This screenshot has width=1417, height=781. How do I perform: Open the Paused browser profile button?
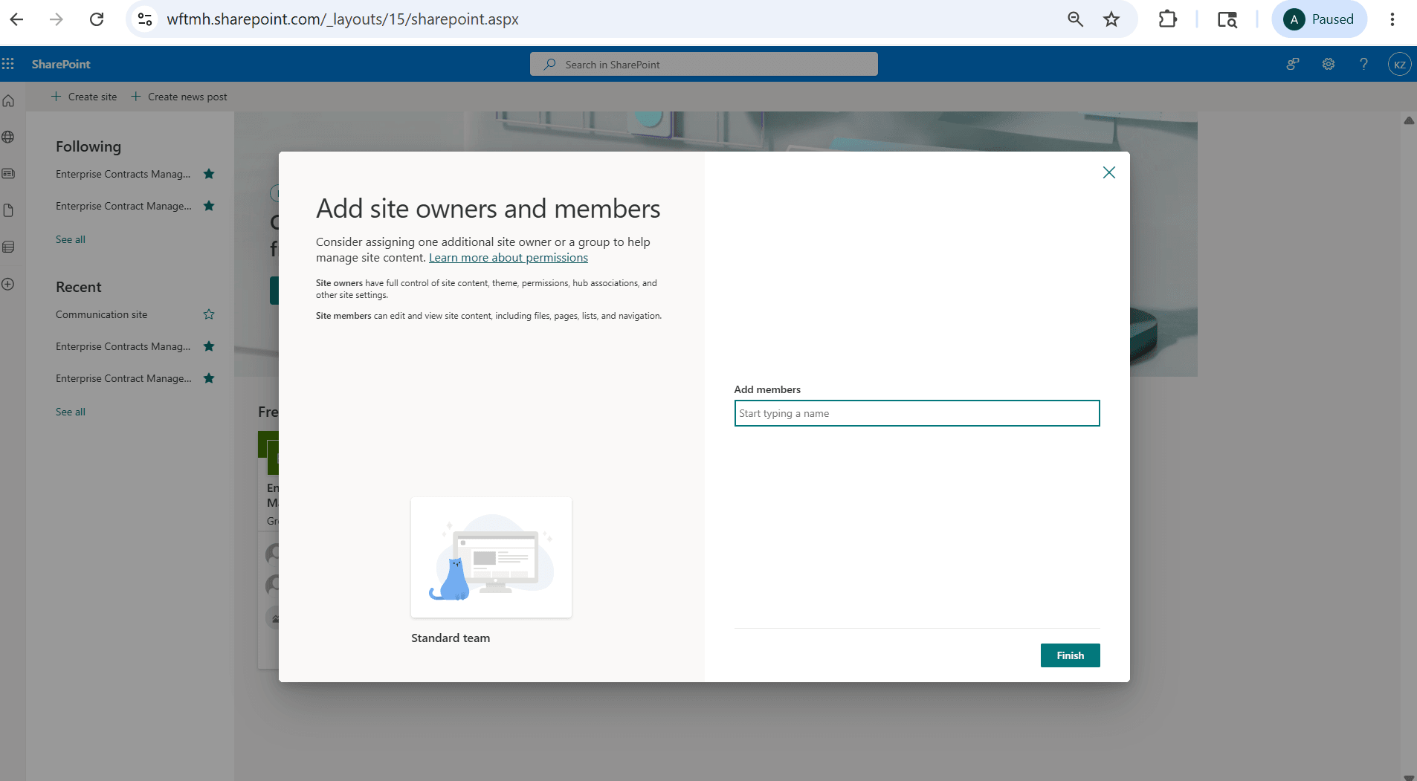pyautogui.click(x=1320, y=19)
